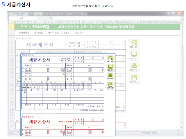186x139 pixels.
Task: Maximize the Excel window
Action: coord(173,13)
